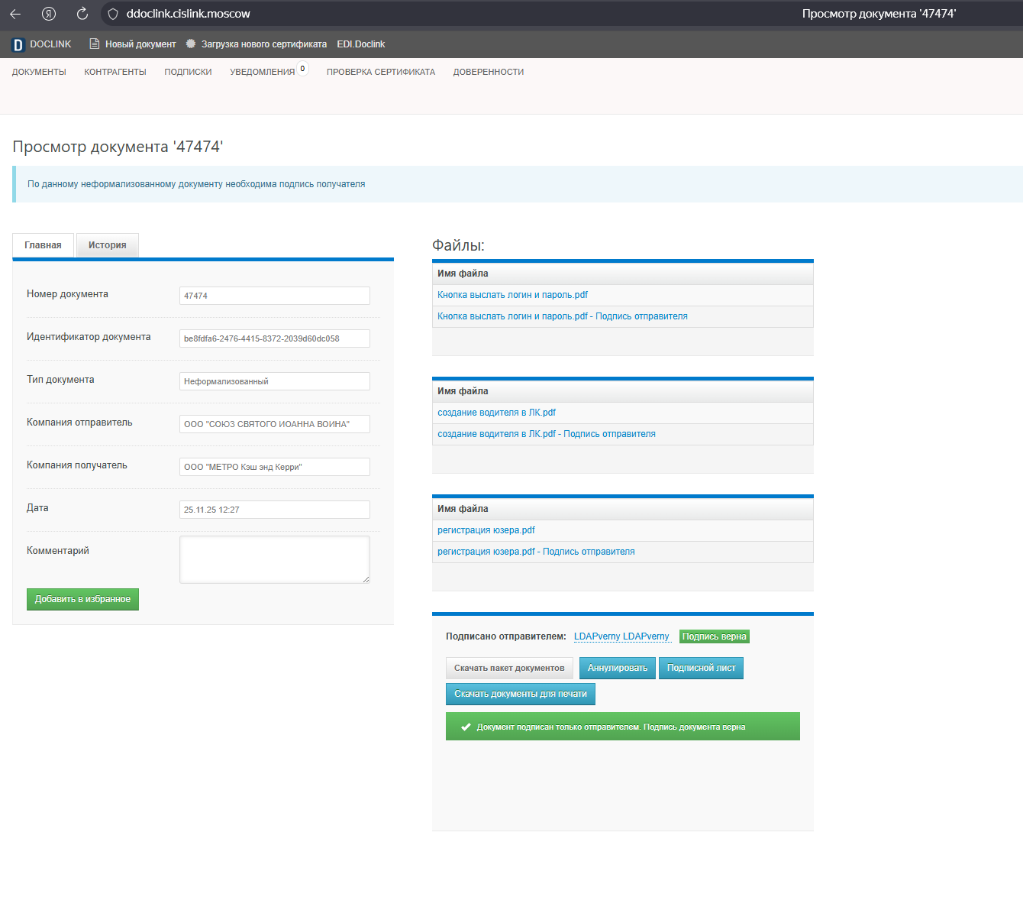The image size is (1023, 897).
Task: Click the page heading Просмотр документа '47474'
Action: click(118, 147)
